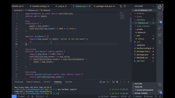Select the TERMINAL panel tab
This screenshot has height=98, width=175.
(x=58, y=82)
